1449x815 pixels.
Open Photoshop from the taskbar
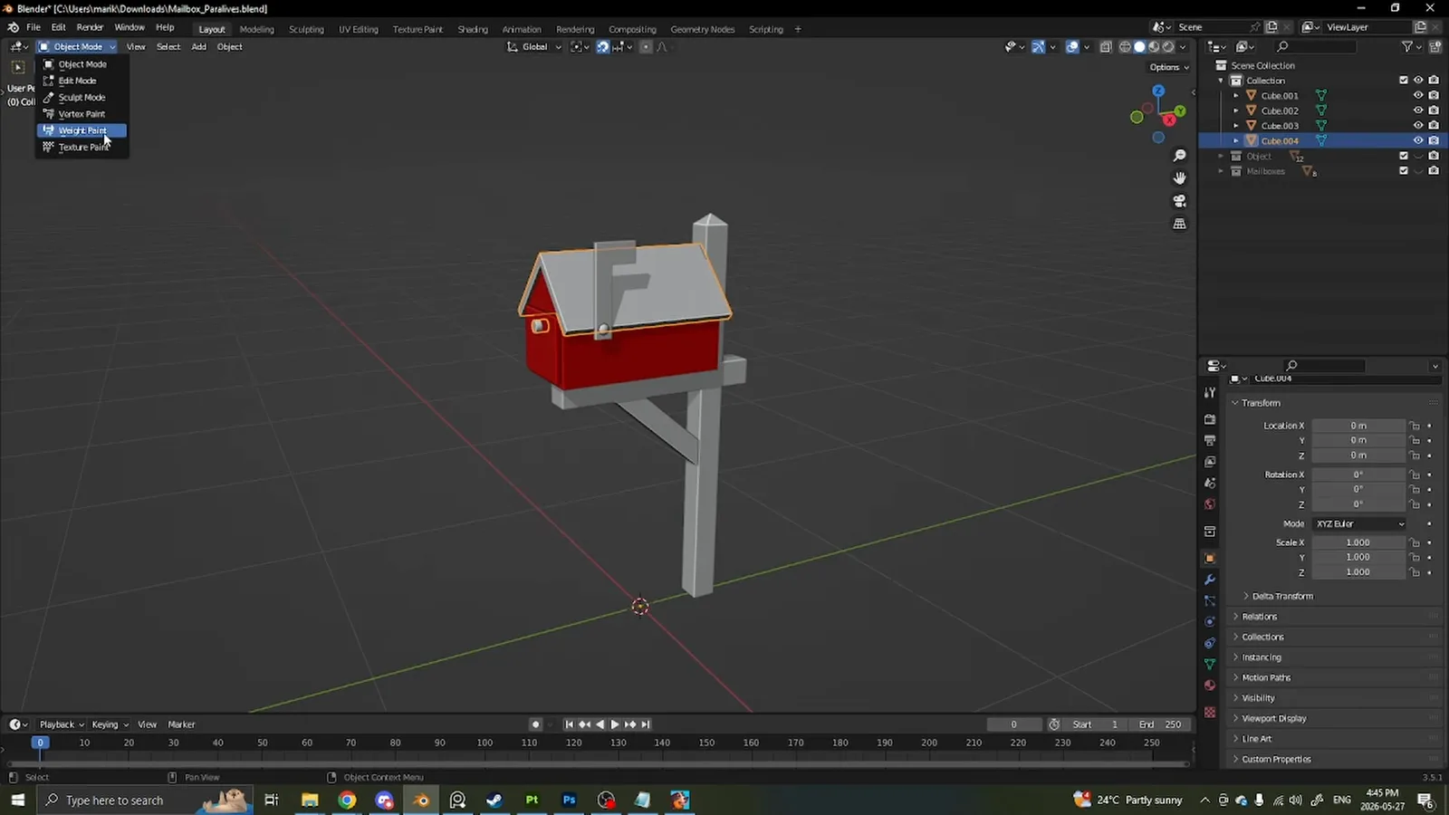tap(569, 800)
